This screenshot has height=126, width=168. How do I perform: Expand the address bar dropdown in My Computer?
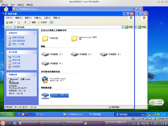tap(123, 27)
